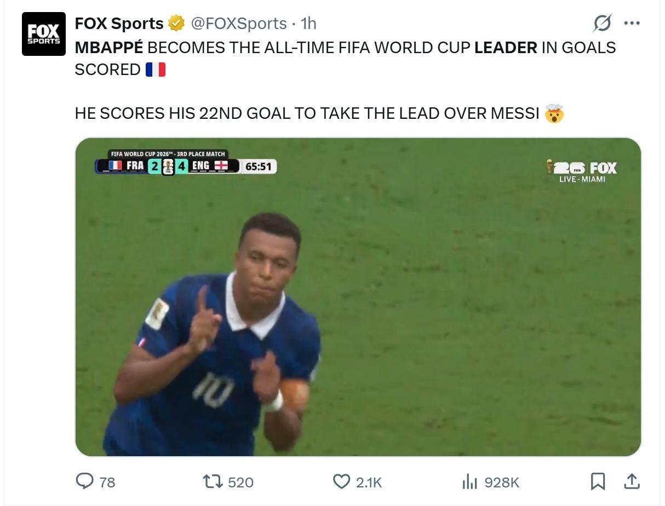Click the gold verified badge
Screen dimensions: 665x506
[x=176, y=24]
